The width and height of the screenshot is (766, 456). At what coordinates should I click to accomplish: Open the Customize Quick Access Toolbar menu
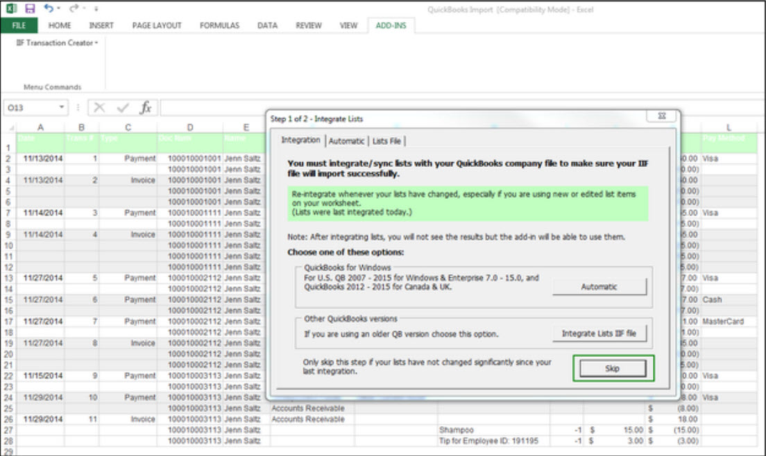pyautogui.click(x=96, y=9)
